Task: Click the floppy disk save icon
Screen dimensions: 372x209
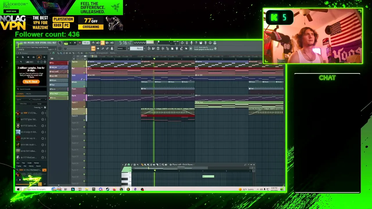Action: pyautogui.click(x=201, y=43)
